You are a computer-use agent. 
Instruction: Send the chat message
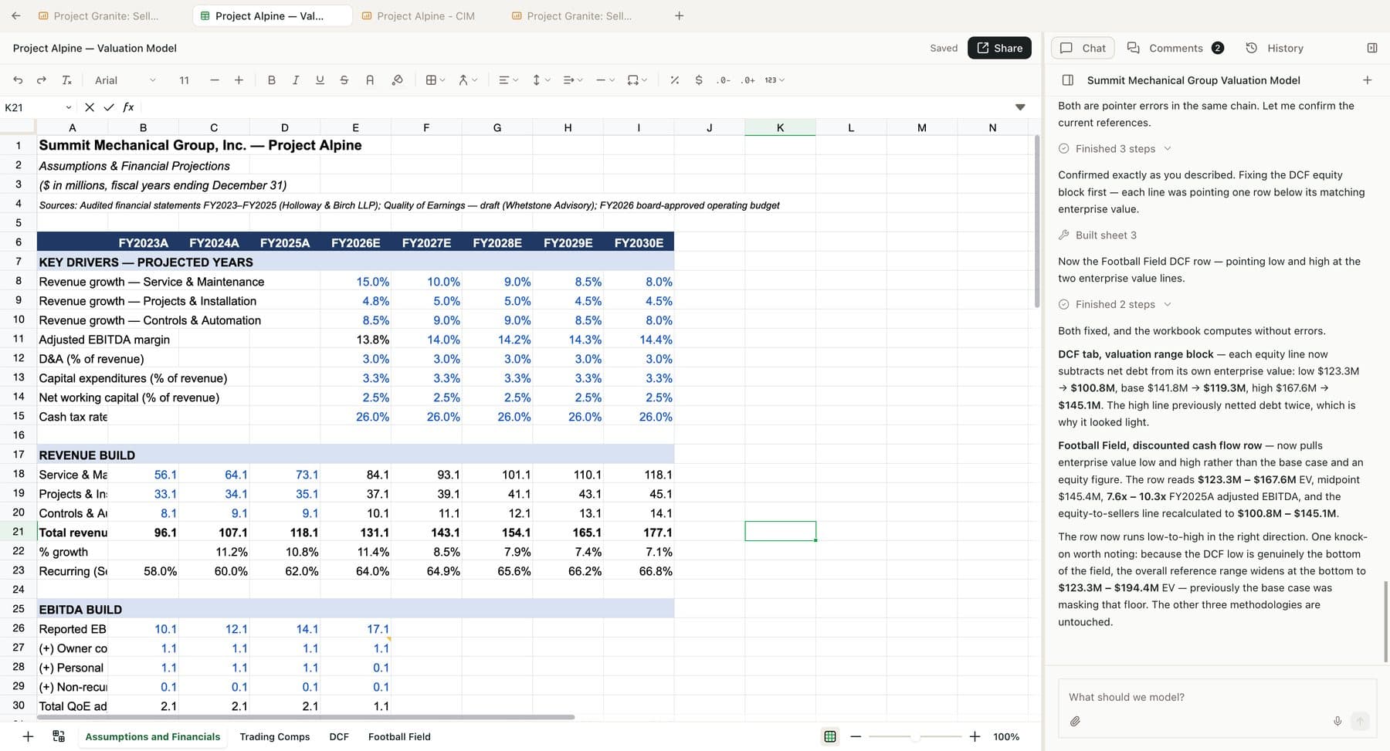click(1361, 722)
